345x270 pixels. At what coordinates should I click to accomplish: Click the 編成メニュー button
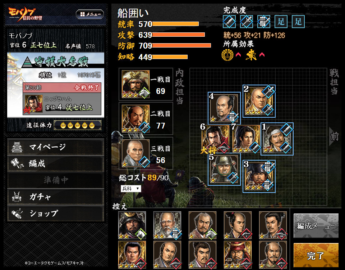pos(316,226)
